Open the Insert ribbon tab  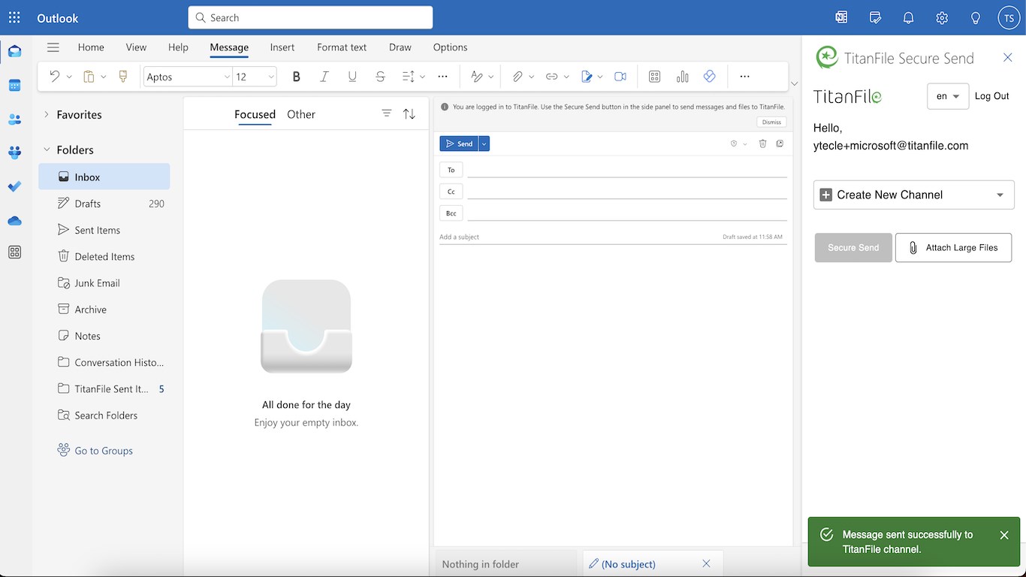click(282, 47)
